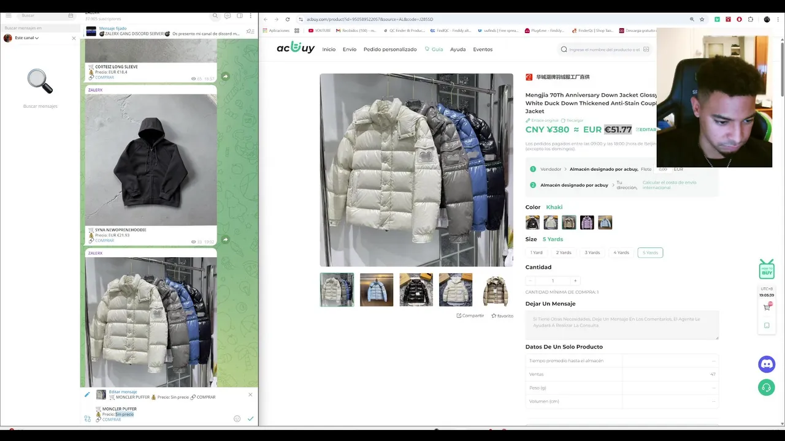This screenshot has height=441, width=785.
Task: Open the browser extensions puzzle icon
Action: [x=750, y=19]
